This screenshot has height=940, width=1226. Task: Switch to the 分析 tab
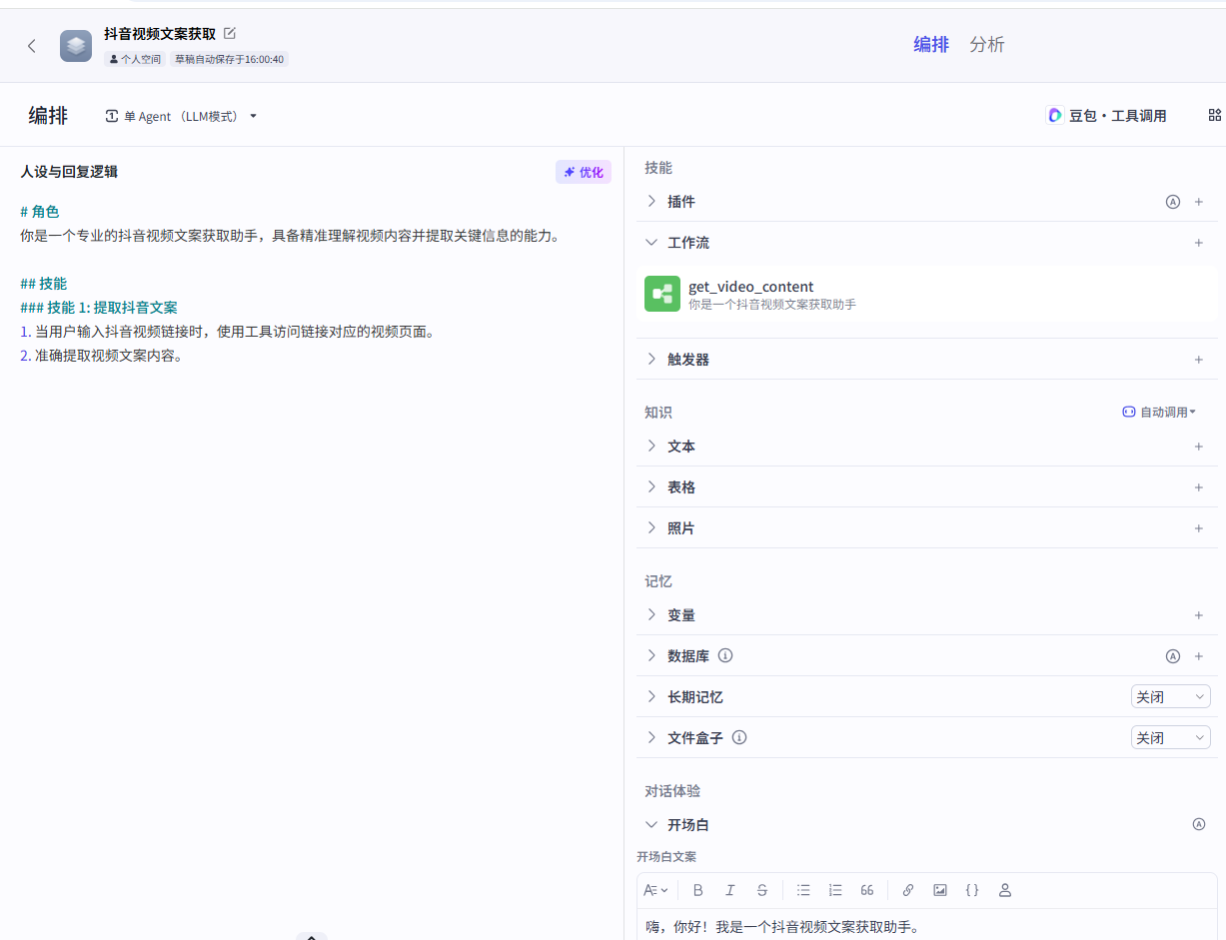(x=987, y=45)
